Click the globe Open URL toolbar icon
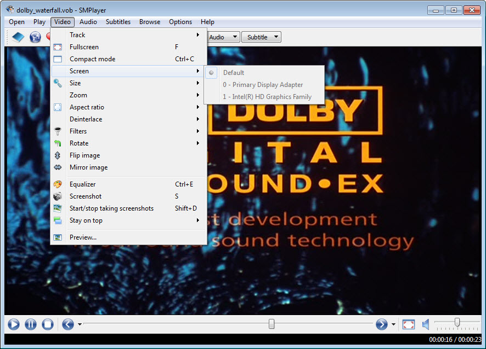486x349 pixels. [35, 37]
